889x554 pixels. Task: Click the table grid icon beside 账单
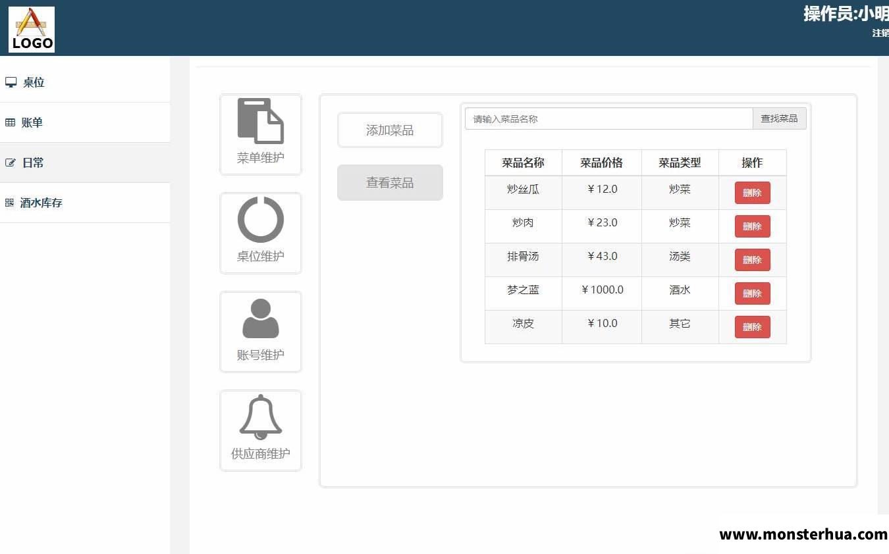coord(10,122)
